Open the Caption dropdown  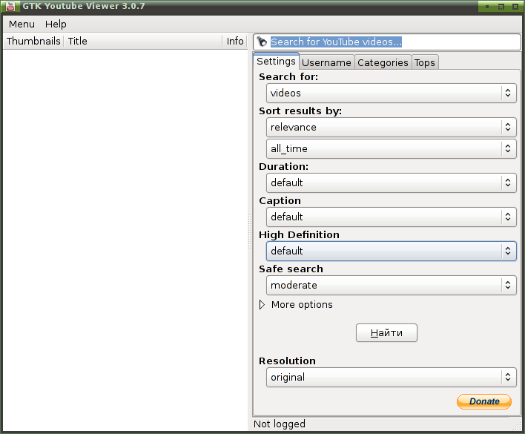[x=391, y=217]
